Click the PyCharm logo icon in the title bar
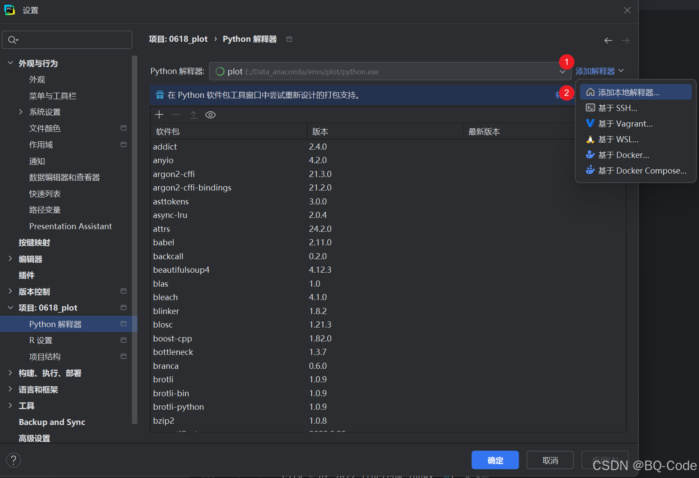This screenshot has height=478, width=699. pyautogui.click(x=10, y=10)
